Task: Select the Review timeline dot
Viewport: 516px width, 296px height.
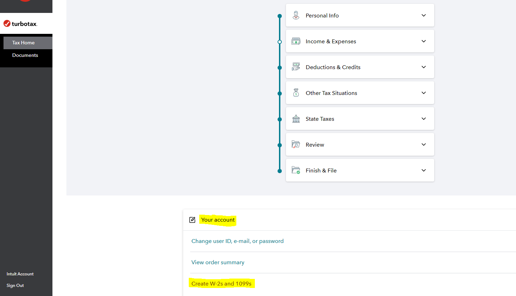Action: tap(280, 145)
